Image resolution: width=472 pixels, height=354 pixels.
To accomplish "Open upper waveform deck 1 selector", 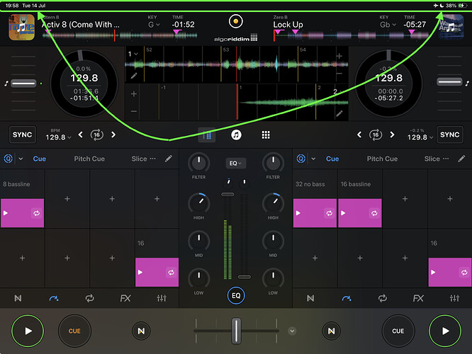I will [133, 54].
